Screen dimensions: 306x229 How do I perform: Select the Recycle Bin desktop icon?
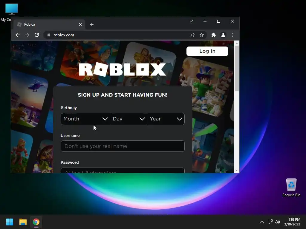[291, 188]
